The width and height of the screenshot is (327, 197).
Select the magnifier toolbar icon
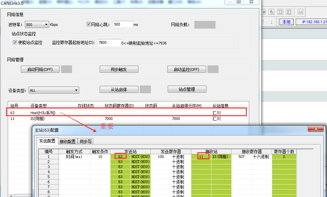(x=271, y=11)
